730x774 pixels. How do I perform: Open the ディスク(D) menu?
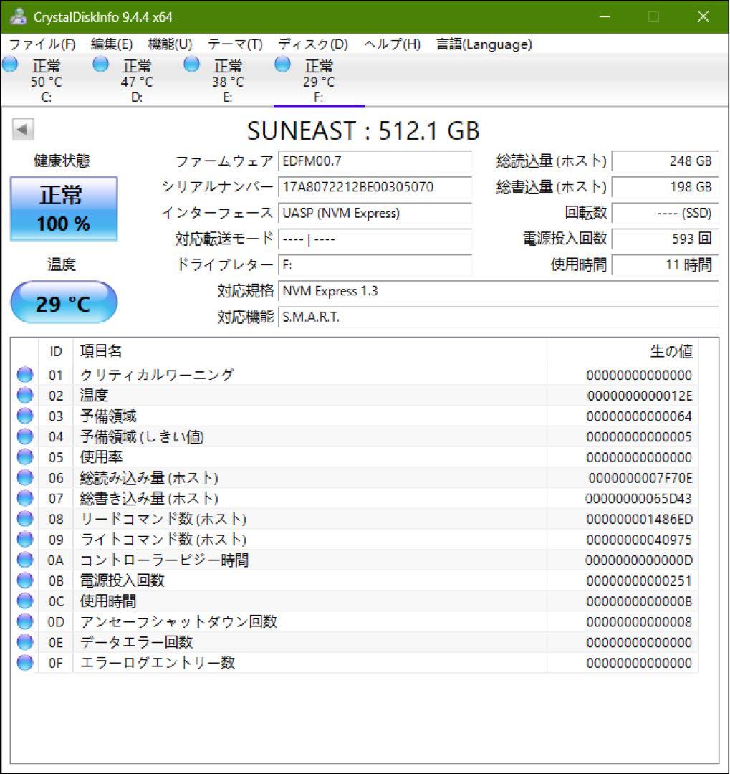tap(315, 44)
